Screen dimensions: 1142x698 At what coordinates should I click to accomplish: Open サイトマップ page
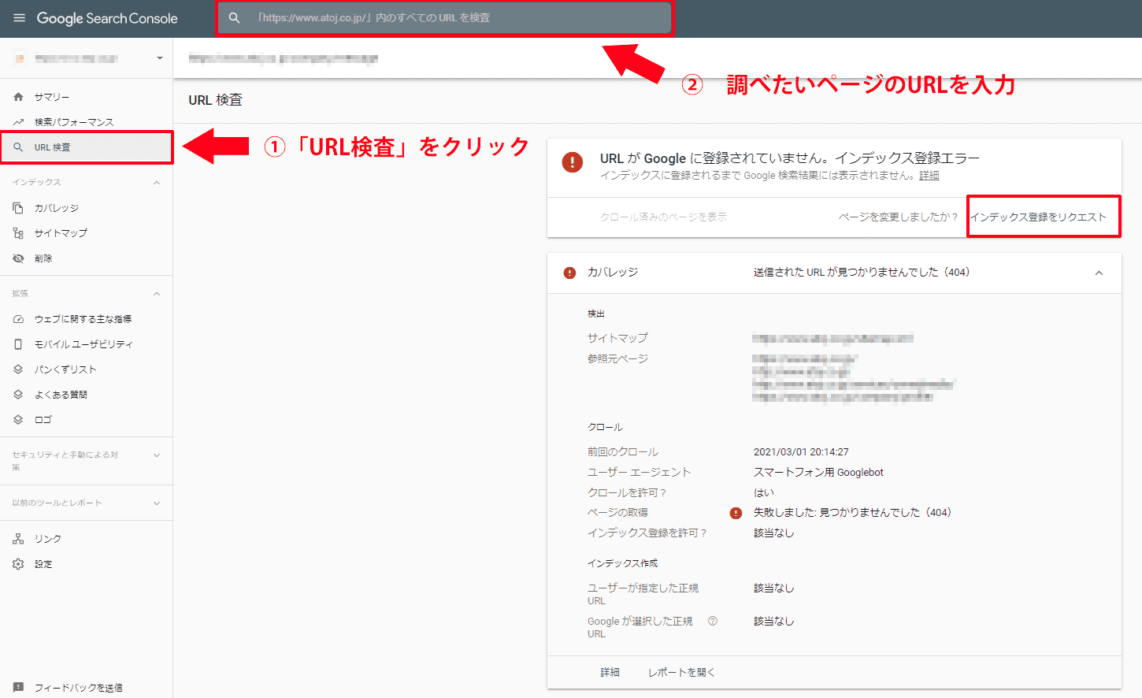61,233
